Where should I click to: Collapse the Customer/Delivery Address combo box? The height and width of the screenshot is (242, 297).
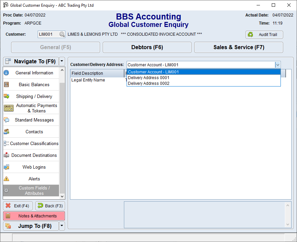click(277, 65)
